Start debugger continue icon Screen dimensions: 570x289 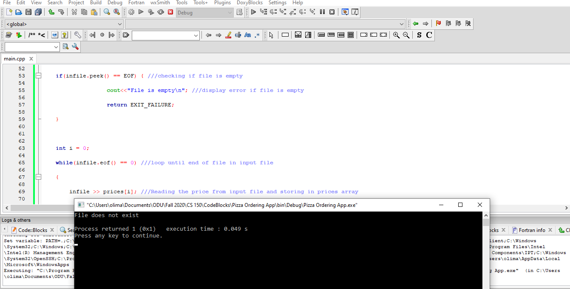pos(253,12)
